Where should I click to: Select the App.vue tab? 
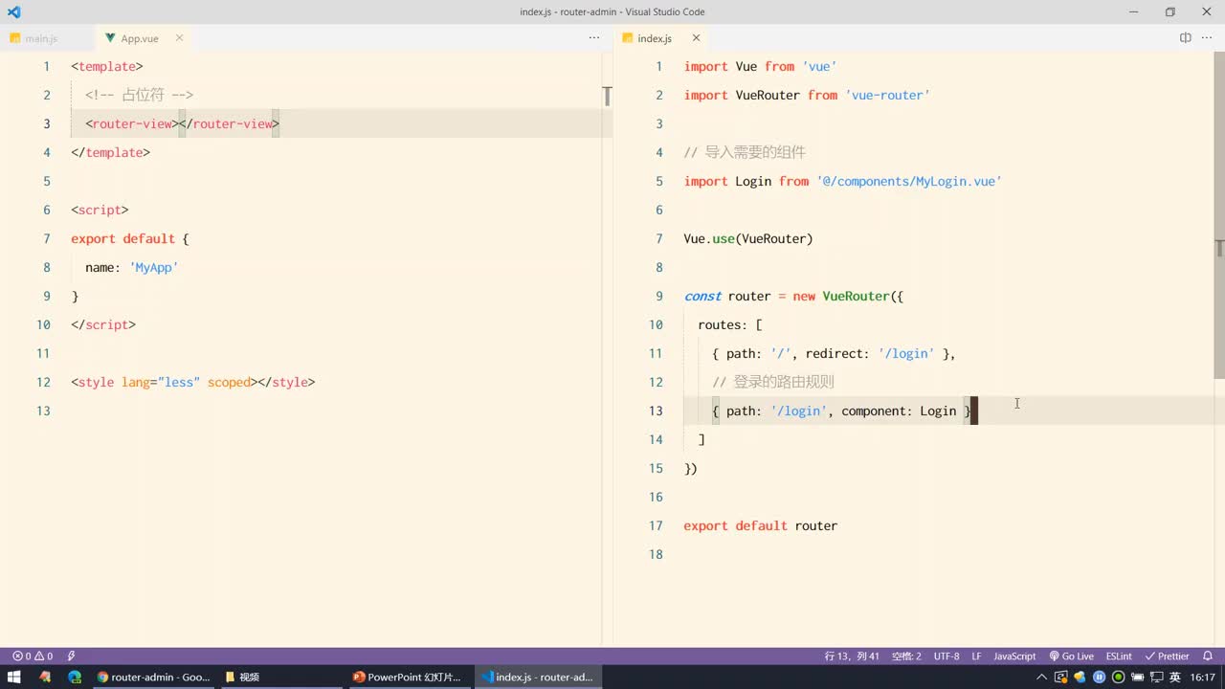pyautogui.click(x=140, y=38)
